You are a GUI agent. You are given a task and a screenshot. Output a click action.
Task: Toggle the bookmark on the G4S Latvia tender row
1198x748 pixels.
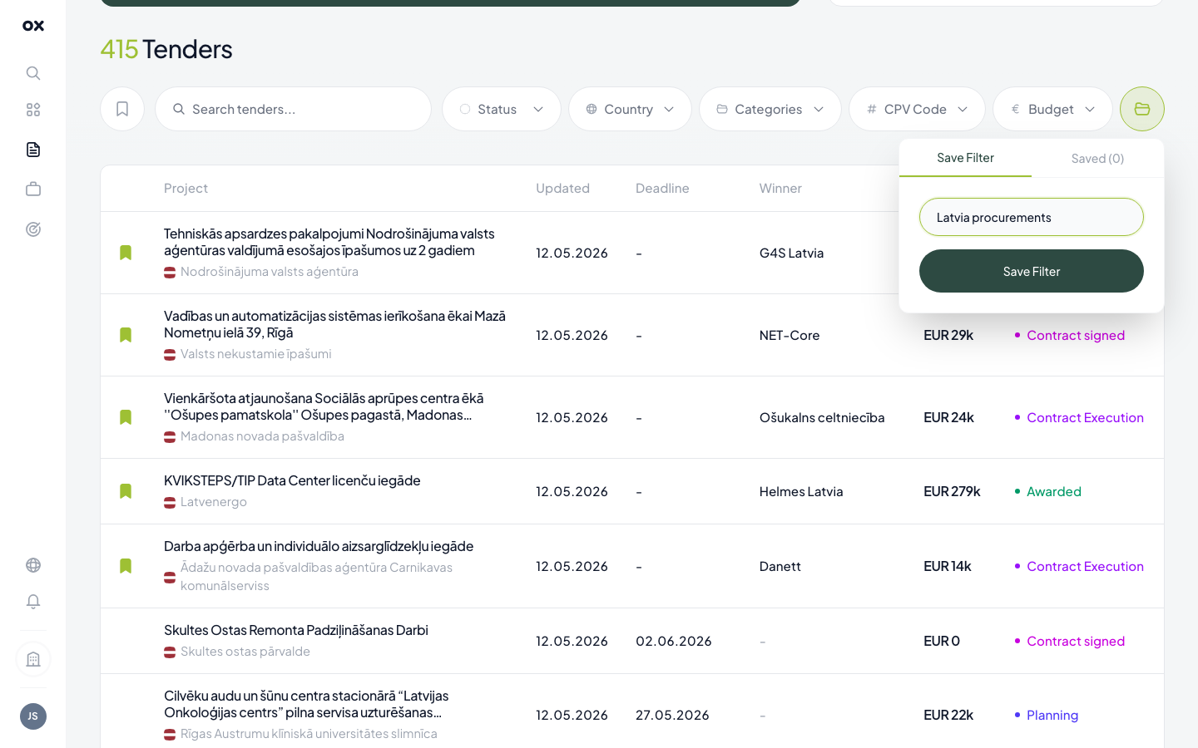[x=126, y=253]
